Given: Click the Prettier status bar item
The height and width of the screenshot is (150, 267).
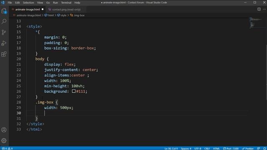Looking at the screenshot, I should pos(247,148).
